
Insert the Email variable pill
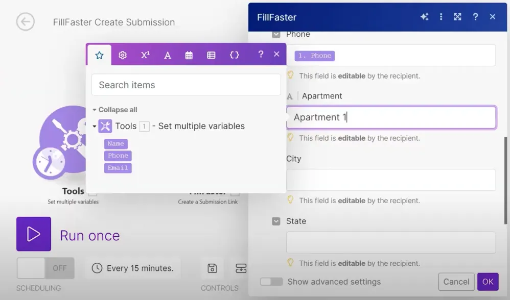(x=118, y=168)
